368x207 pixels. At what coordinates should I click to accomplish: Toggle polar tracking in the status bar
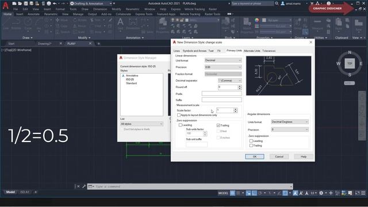(260, 193)
